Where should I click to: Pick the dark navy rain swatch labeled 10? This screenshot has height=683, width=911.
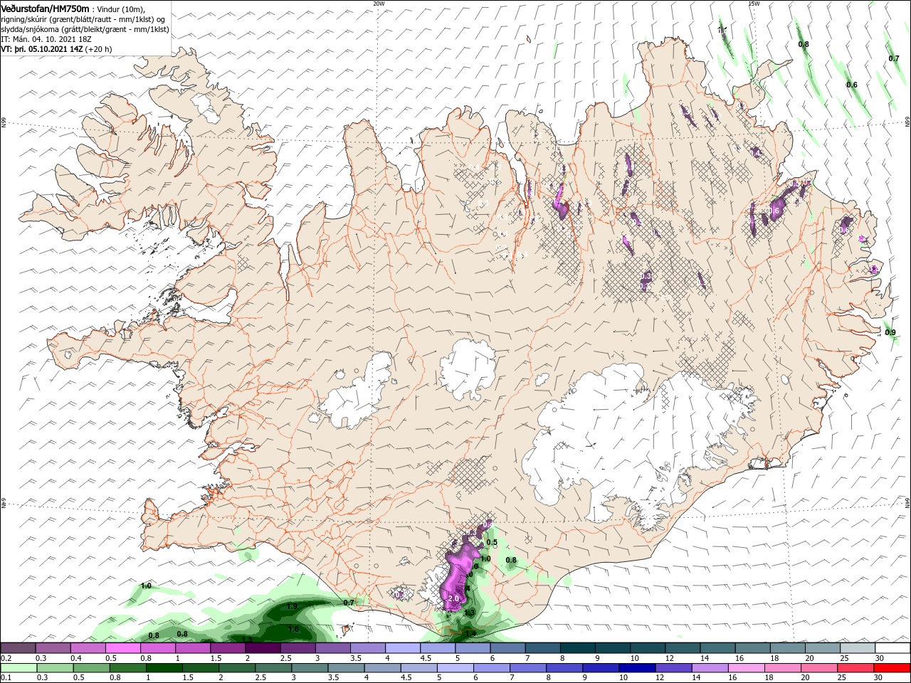click(636, 668)
